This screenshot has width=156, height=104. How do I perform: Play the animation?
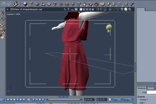[x=17, y=100]
